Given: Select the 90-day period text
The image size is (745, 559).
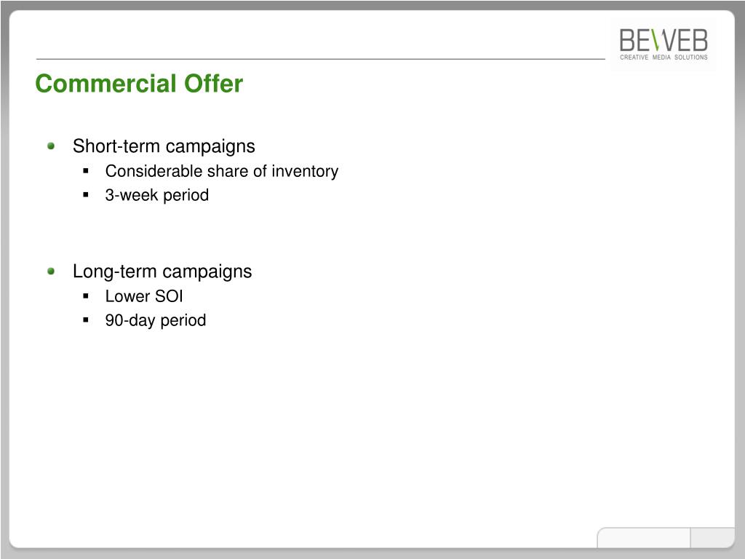Looking at the screenshot, I should pos(156,320).
